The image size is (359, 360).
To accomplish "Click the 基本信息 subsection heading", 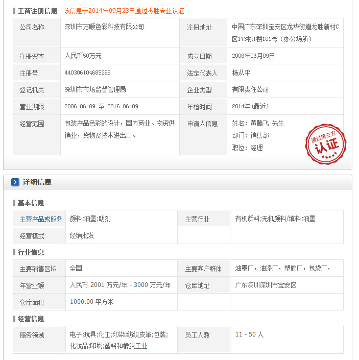I will 31,203.
